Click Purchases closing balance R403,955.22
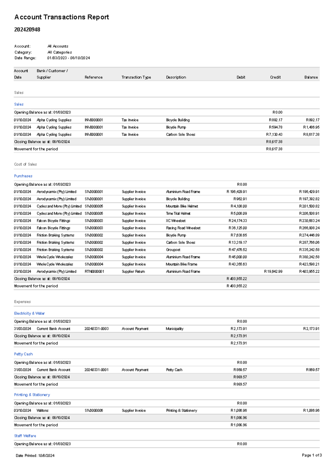This screenshot has height=471, width=333. point(237,279)
